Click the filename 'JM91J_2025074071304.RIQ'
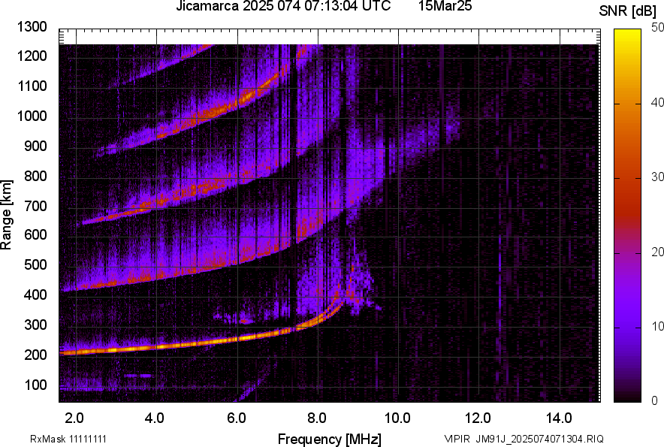Screen dimensions: 664x447 coord(539,439)
